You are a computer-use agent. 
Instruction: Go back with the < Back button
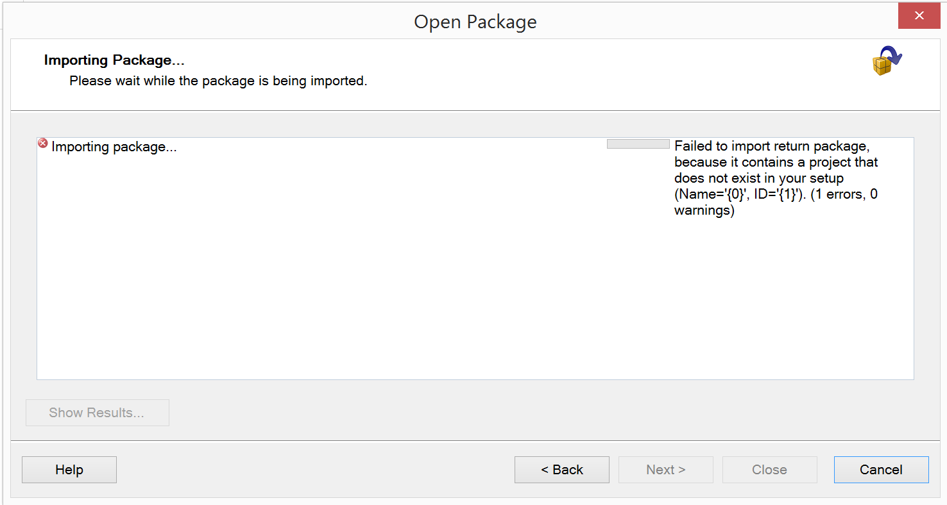click(561, 470)
